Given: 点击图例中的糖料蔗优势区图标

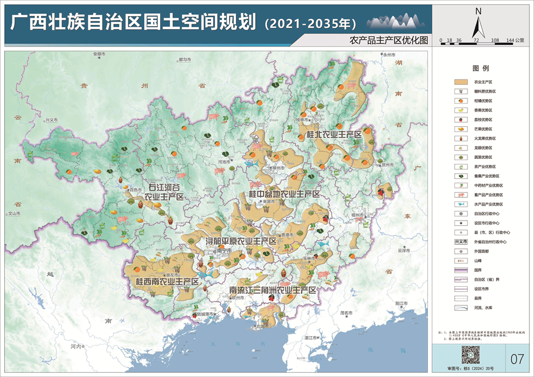Looking at the screenshot, I should [460, 92].
